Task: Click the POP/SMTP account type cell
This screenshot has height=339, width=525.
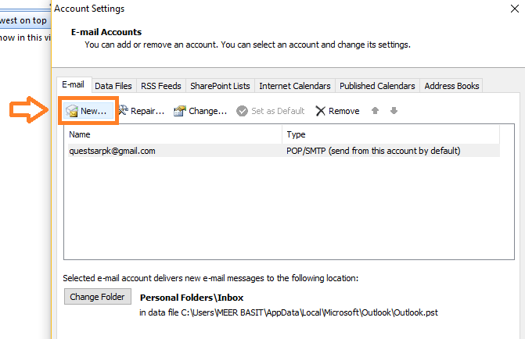Action: tap(373, 151)
